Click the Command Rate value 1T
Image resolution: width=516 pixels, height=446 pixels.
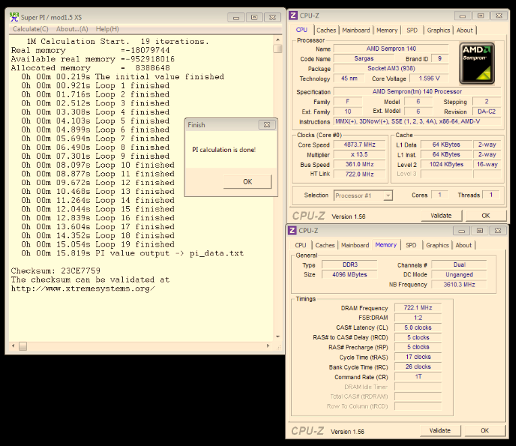point(418,376)
